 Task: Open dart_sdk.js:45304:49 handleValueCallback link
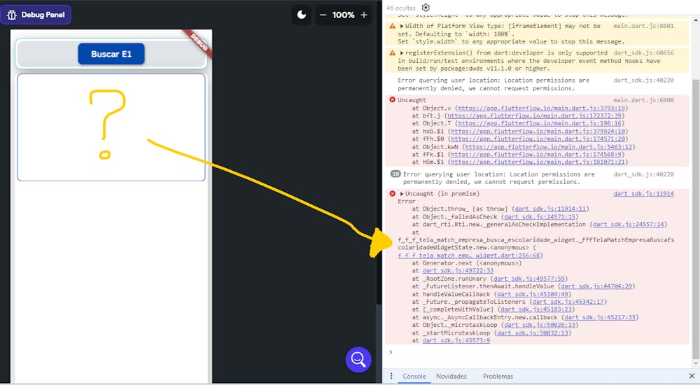pyautogui.click(x=533, y=294)
